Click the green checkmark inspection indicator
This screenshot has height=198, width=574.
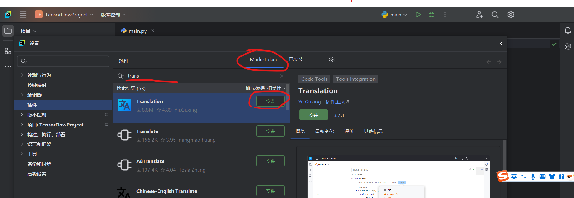554,44
